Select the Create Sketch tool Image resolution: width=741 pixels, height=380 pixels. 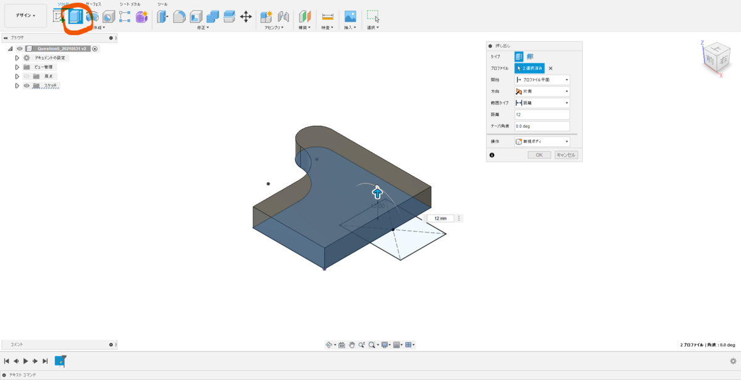[60, 17]
